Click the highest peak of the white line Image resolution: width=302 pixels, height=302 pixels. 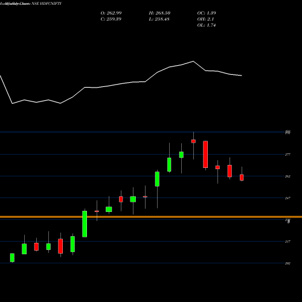pyautogui.click(x=193, y=61)
